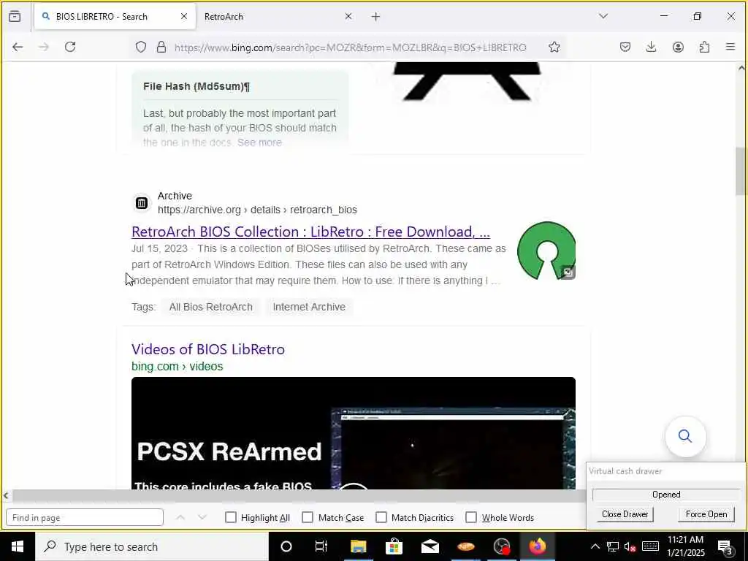
Task: Select All Bios RetroArch tag
Action: pos(211,307)
